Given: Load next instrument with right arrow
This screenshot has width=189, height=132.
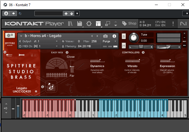Looking at the screenshot, I should 97,36.
